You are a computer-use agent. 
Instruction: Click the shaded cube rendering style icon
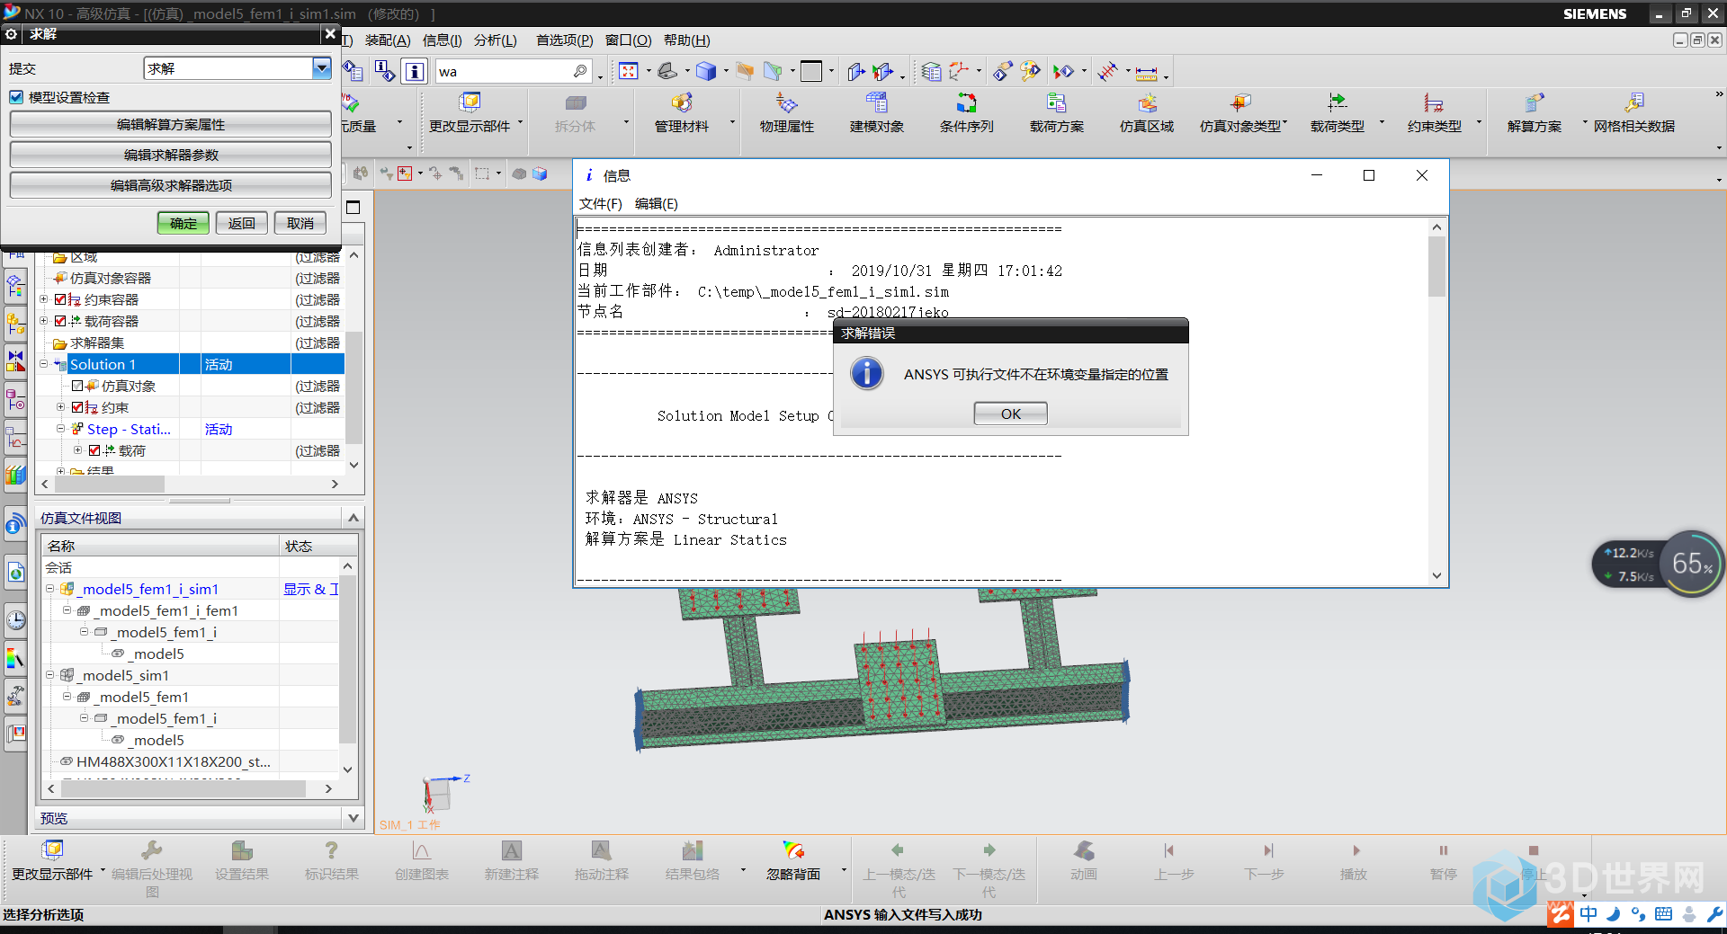706,71
